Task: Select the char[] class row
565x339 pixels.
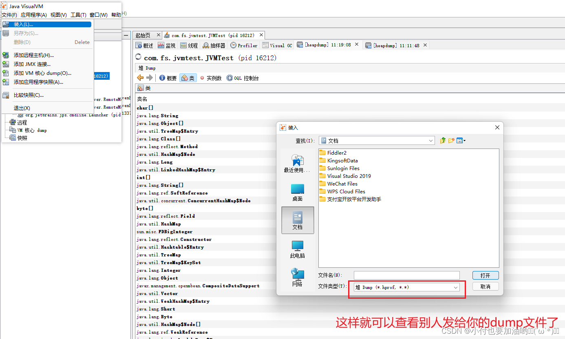Action: click(351, 108)
